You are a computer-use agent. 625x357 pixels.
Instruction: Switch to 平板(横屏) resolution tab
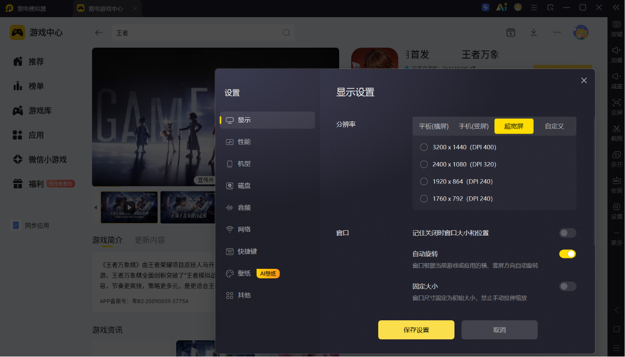[434, 126]
